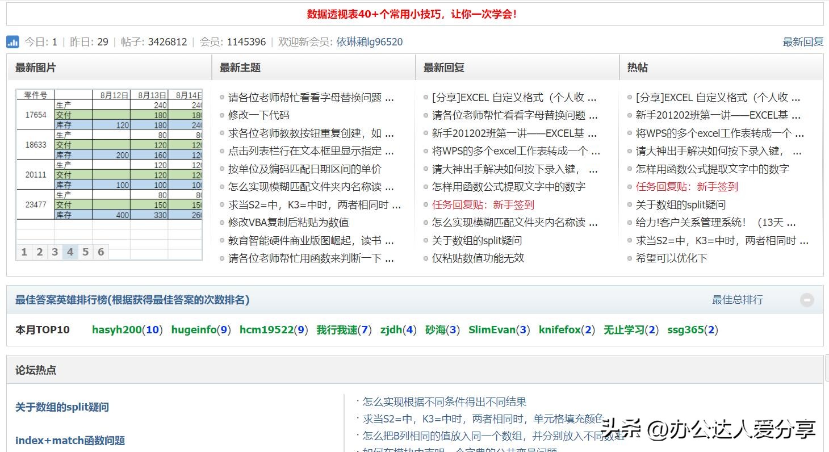Open 怎么实现根据不同条件得出不同结果 thread
Viewport: 829px width, 452px height.
pyautogui.click(x=444, y=401)
